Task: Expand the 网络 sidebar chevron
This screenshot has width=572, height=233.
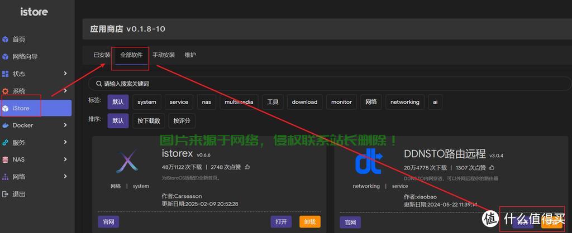Action: pyautogui.click(x=65, y=176)
